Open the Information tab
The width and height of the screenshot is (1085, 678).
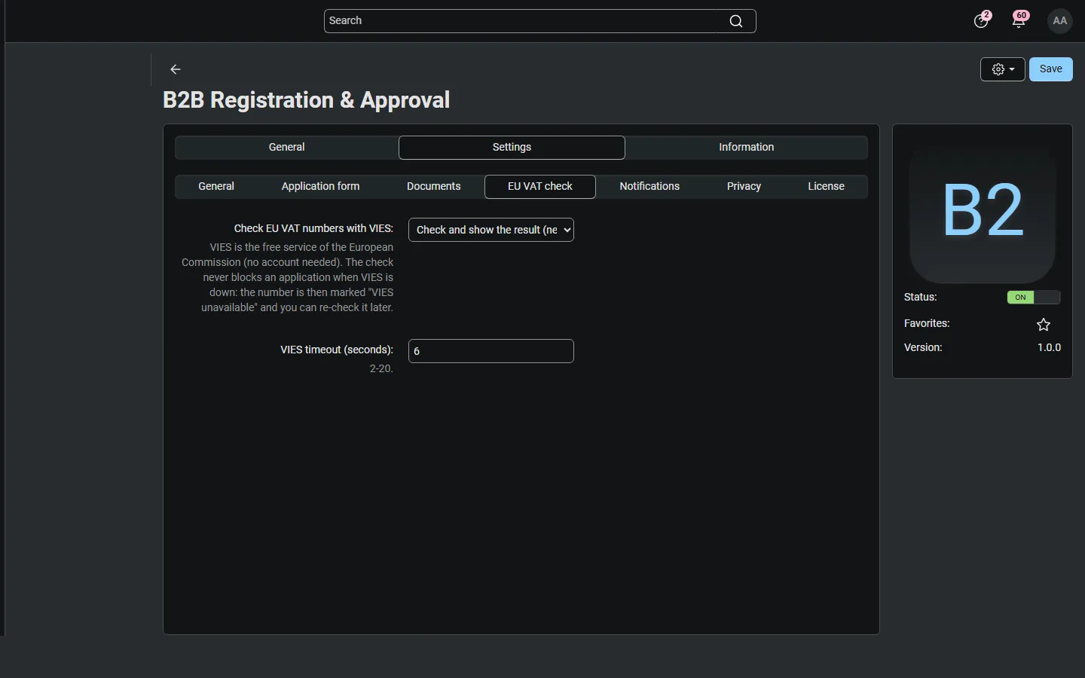coord(746,148)
